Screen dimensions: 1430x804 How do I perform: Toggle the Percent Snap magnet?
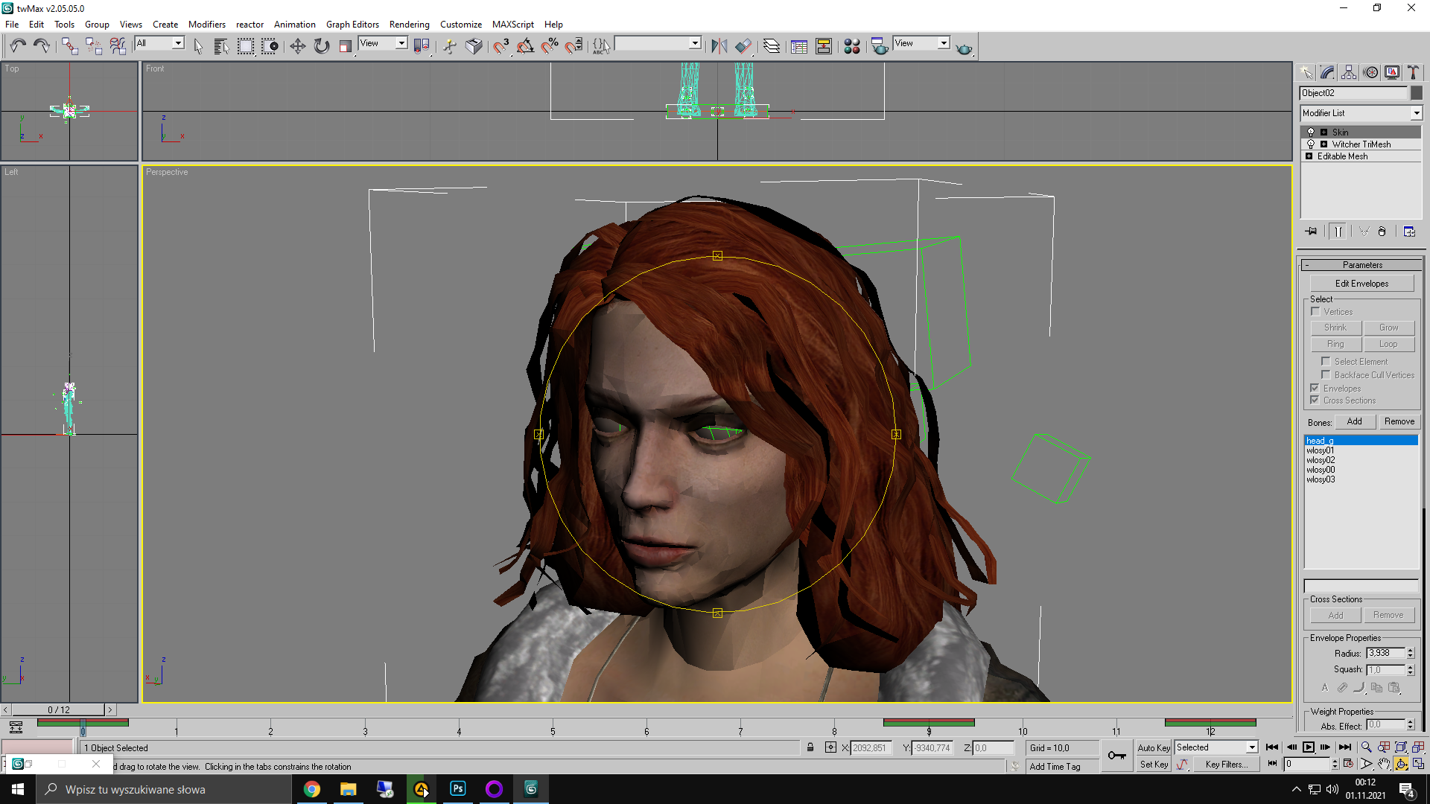tap(550, 46)
